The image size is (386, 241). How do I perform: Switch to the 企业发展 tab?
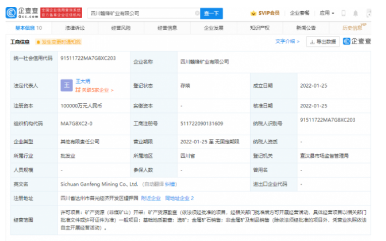[213, 28]
